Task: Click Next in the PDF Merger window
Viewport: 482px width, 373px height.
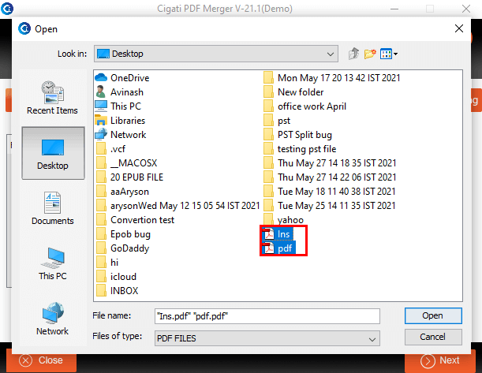Action: coord(440,360)
